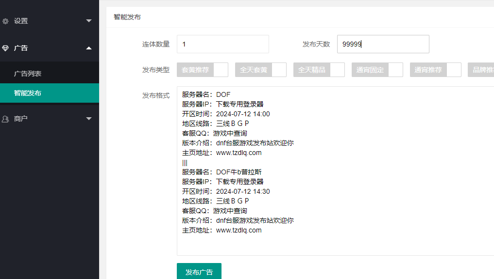This screenshot has height=279, width=494.
Task: Toggle the 通宵推荐 publish type
Action: pos(435,70)
